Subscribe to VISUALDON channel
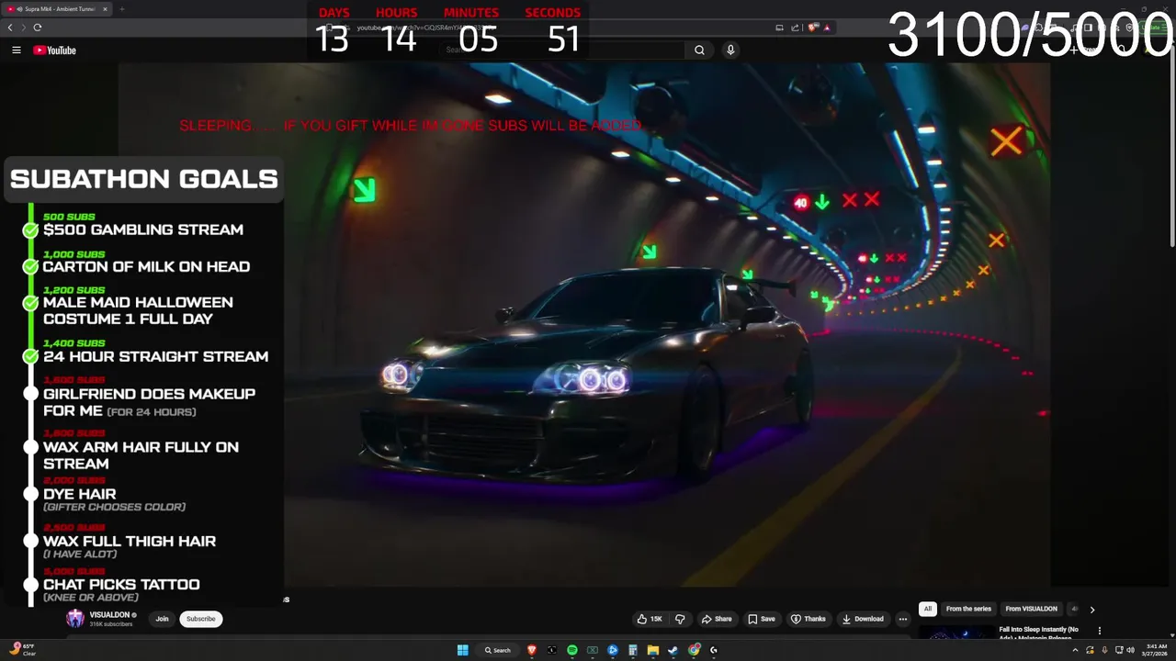Viewport: 1176px width, 661px height. click(x=200, y=619)
